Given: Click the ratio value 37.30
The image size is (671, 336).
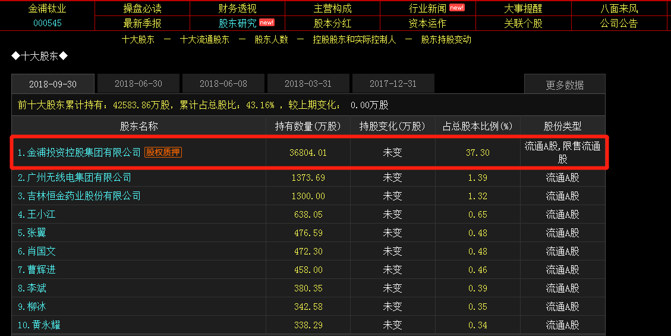Looking at the screenshot, I should [478, 153].
